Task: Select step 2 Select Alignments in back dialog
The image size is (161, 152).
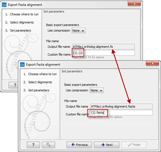Action: (x=20, y=22)
